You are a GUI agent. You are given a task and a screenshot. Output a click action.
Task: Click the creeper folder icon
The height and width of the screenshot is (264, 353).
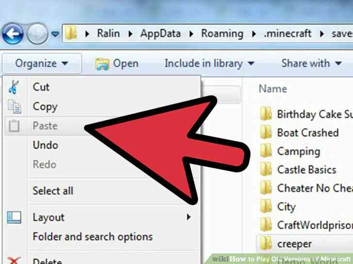(x=266, y=243)
